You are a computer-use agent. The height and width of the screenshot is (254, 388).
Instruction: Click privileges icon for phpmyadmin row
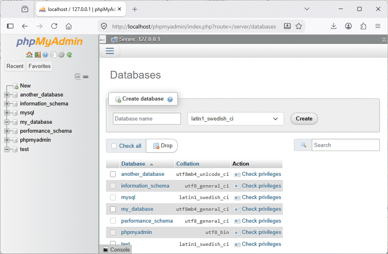237,233
